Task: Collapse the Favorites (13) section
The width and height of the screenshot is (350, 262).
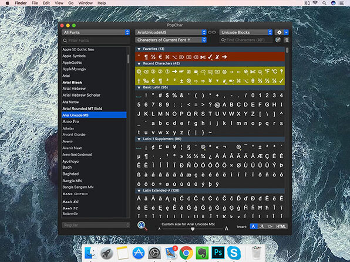Action: (x=139, y=49)
